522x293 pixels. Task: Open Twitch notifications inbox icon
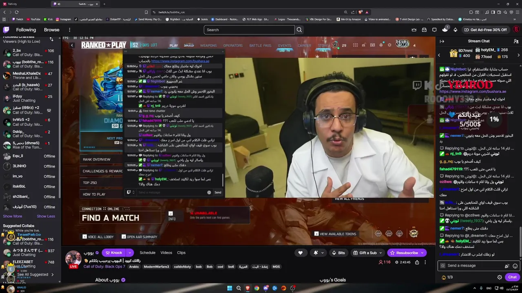[424, 30]
